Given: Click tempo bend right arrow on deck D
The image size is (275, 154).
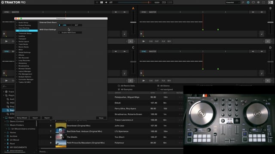Looking at the screenshot, I should [262, 51].
